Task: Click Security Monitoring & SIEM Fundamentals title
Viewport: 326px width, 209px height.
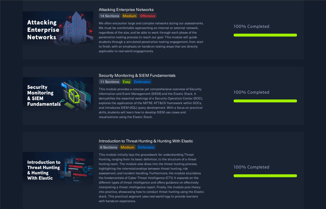Action: pos(137,75)
